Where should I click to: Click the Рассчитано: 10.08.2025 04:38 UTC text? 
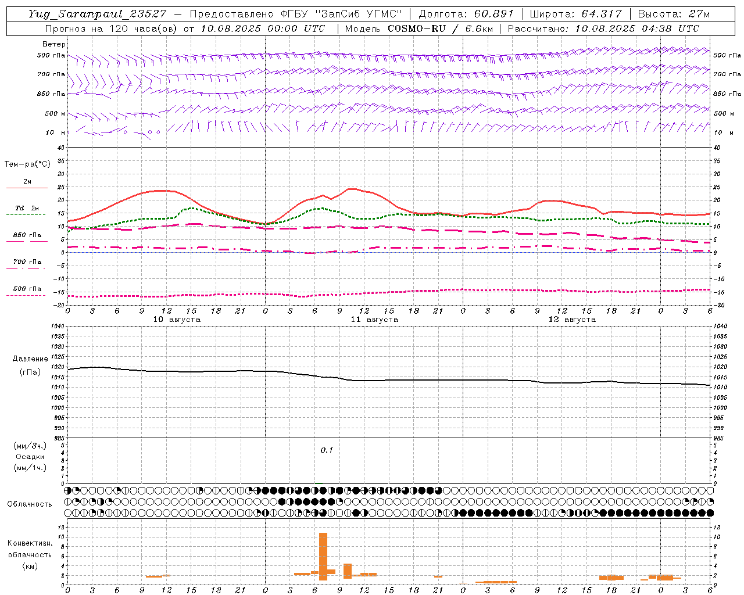point(603,28)
